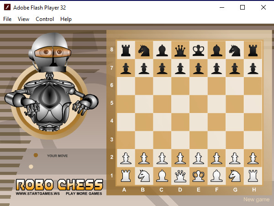Viewport: 274px width, 206px height.
Task: Open the File menu
Action: click(x=7, y=19)
